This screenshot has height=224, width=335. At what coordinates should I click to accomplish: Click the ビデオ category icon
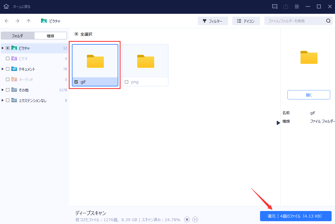pyautogui.click(x=14, y=58)
